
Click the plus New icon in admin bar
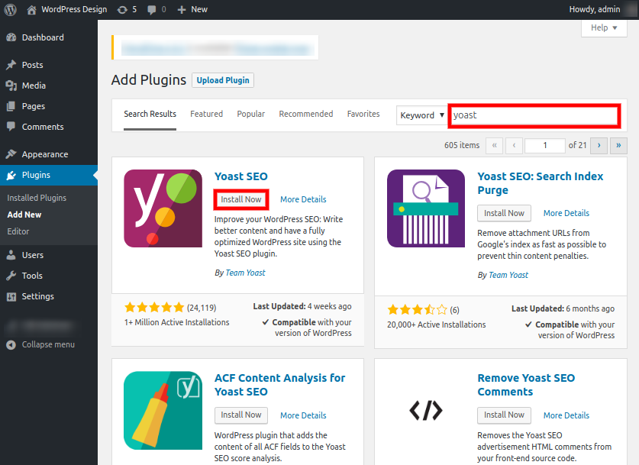pos(182,10)
